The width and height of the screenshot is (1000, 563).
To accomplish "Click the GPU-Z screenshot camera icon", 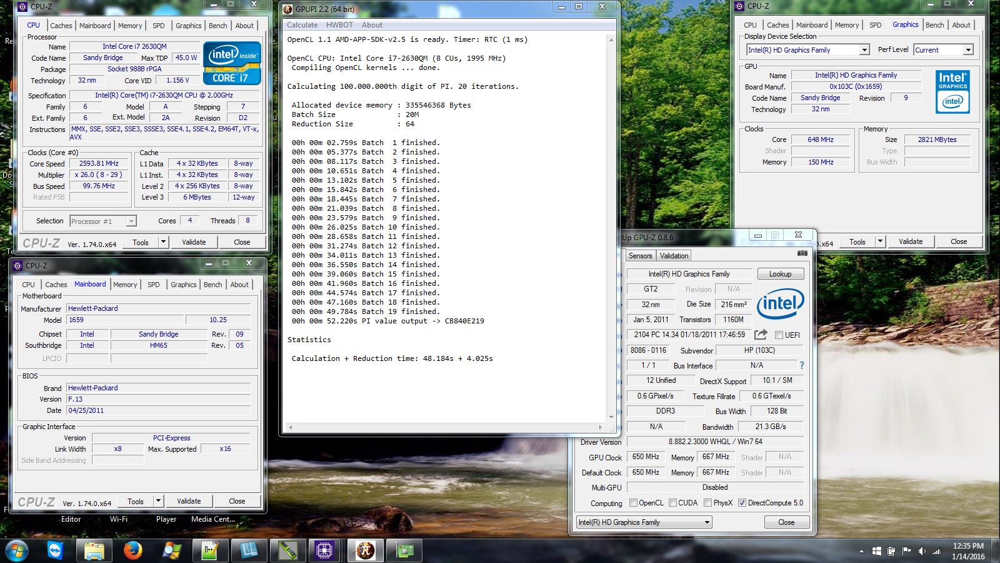I will [x=802, y=253].
